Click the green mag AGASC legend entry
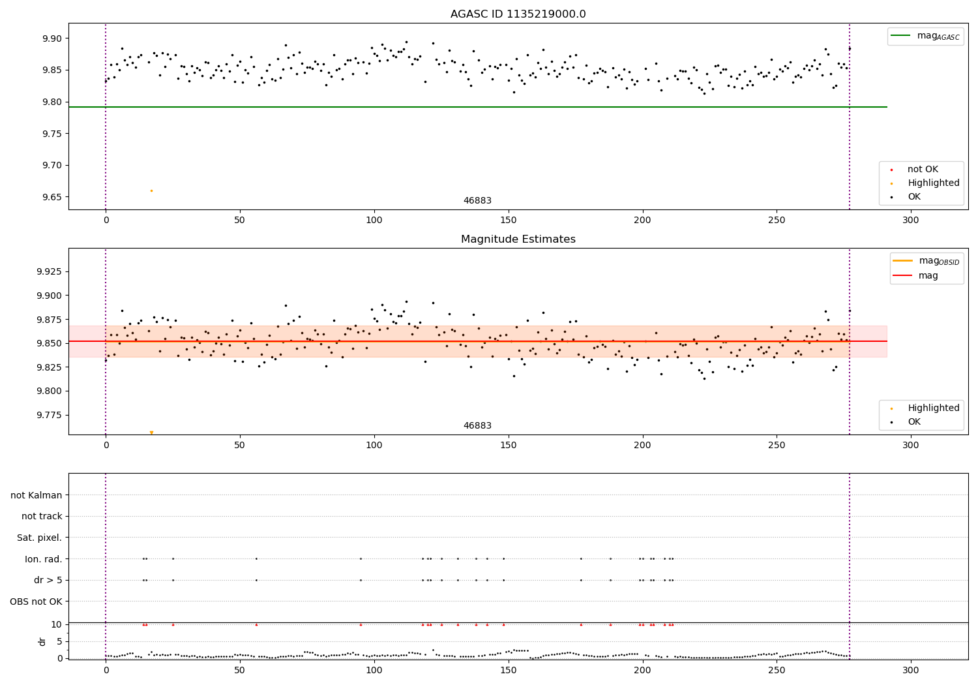 (x=925, y=36)
